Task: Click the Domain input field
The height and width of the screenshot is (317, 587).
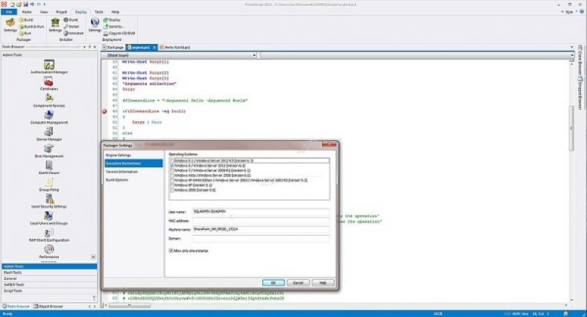Action: tap(261, 238)
